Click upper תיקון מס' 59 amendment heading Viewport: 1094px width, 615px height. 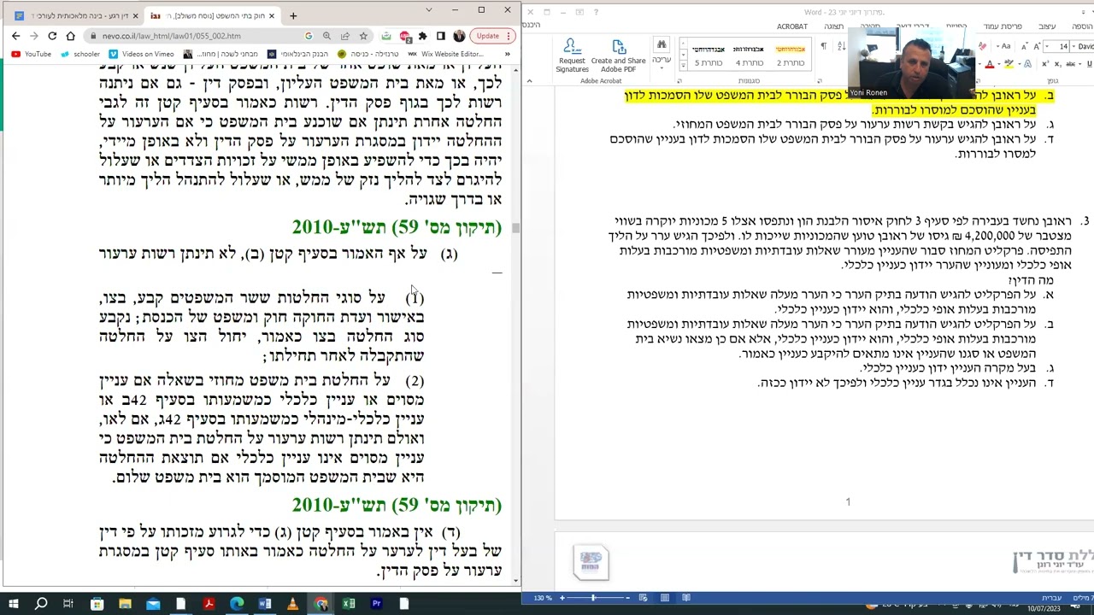coord(397,227)
